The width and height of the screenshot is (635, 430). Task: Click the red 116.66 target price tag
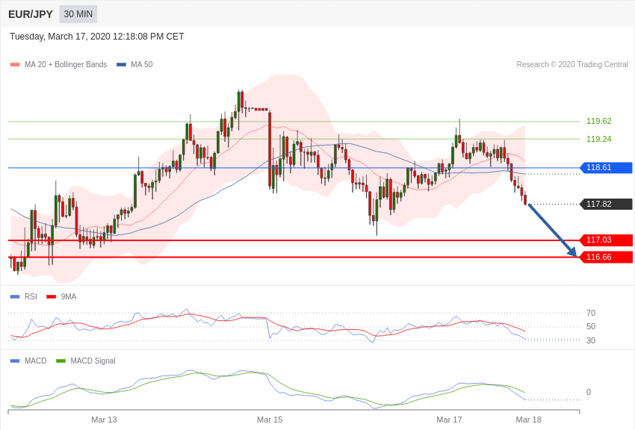tap(606, 257)
